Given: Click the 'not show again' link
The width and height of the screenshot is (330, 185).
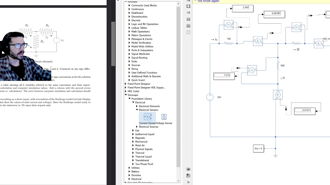Looking at the screenshot, I should click(x=208, y=1).
